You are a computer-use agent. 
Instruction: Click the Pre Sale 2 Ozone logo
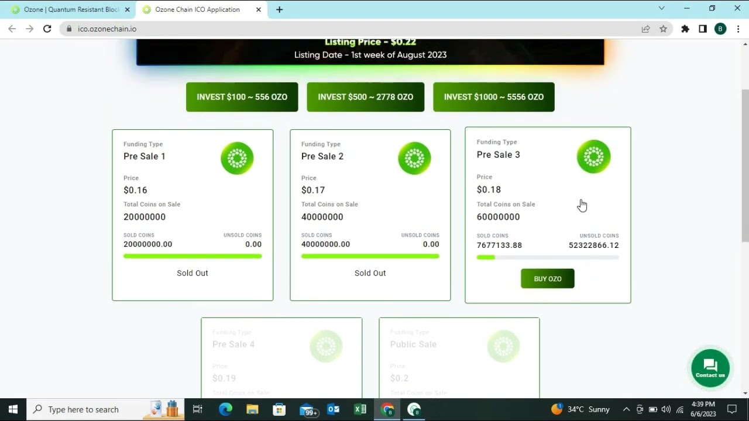click(414, 158)
